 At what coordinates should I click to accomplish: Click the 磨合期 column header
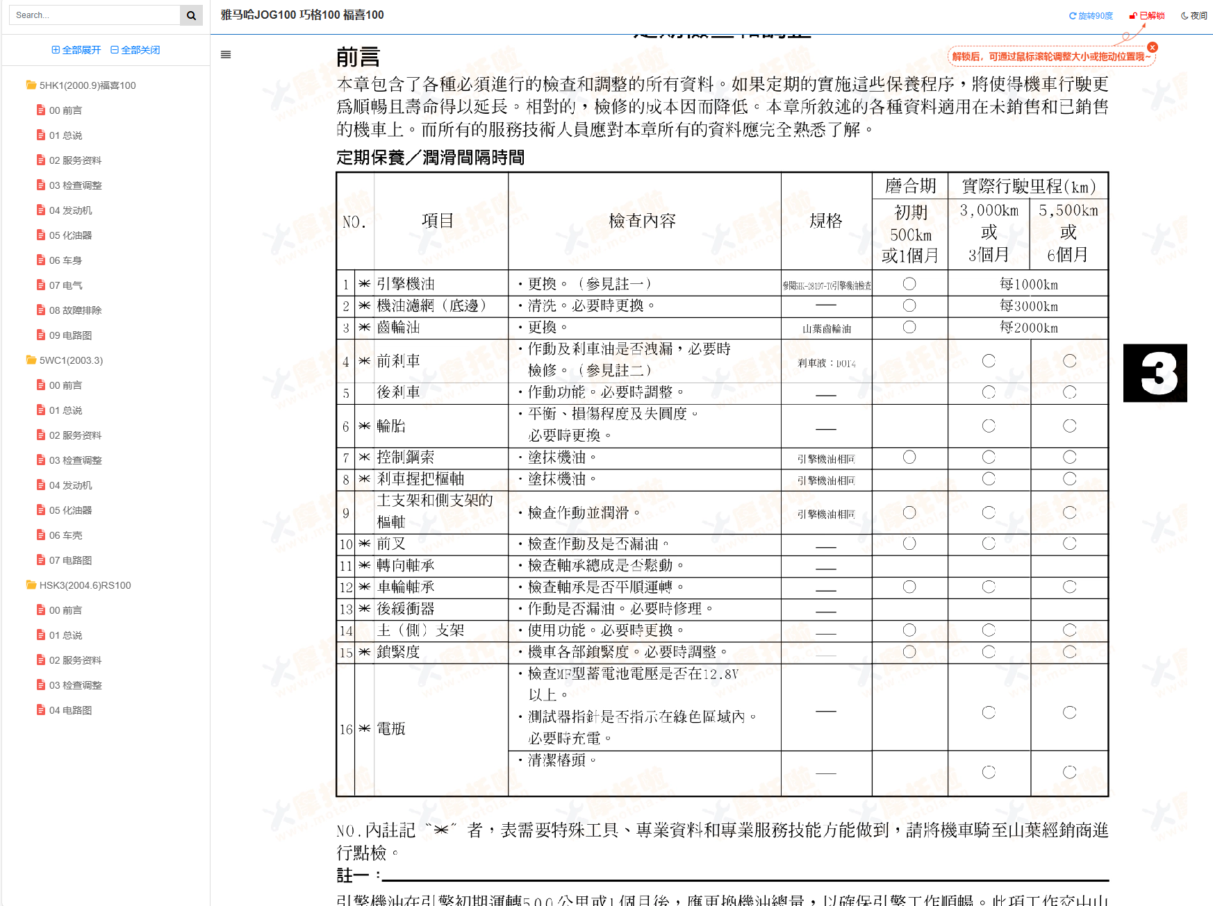910,186
